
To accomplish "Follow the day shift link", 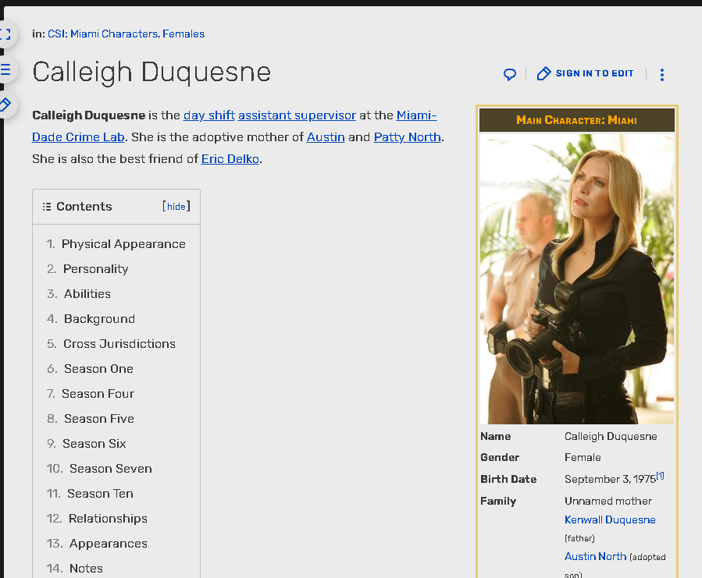I will 209,115.
